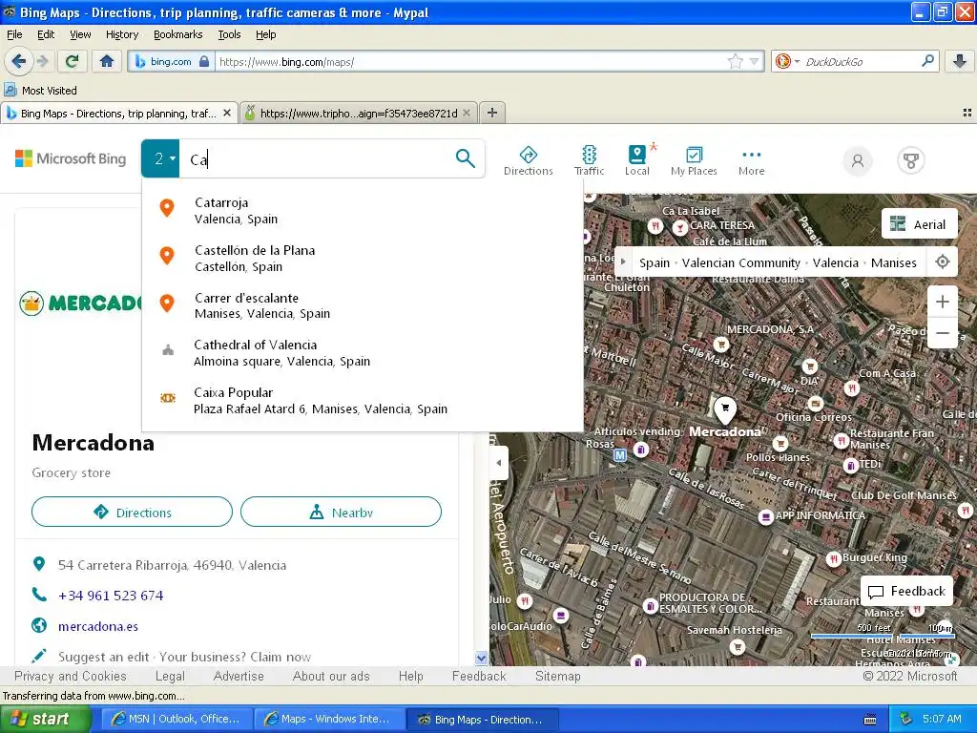Open the address bar history dropdown arrow
Viewport: 977px width, 733px height.
click(x=755, y=61)
